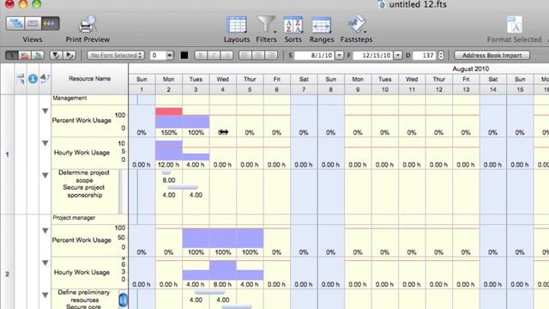Click the font size field showing 0
549x309 pixels.
click(x=158, y=55)
